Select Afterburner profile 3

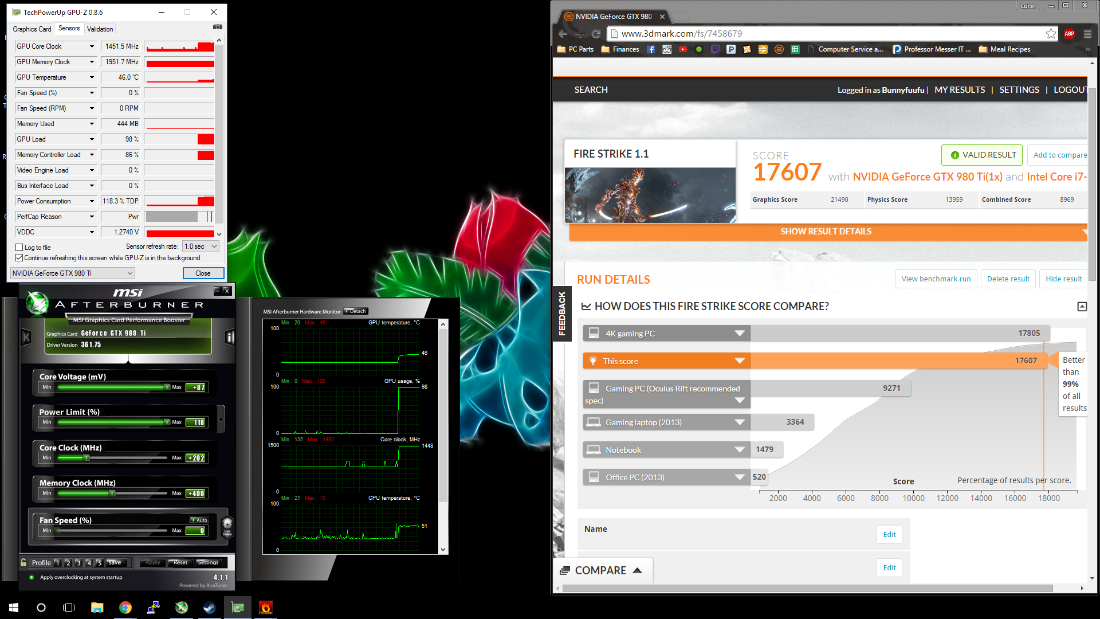[78, 562]
